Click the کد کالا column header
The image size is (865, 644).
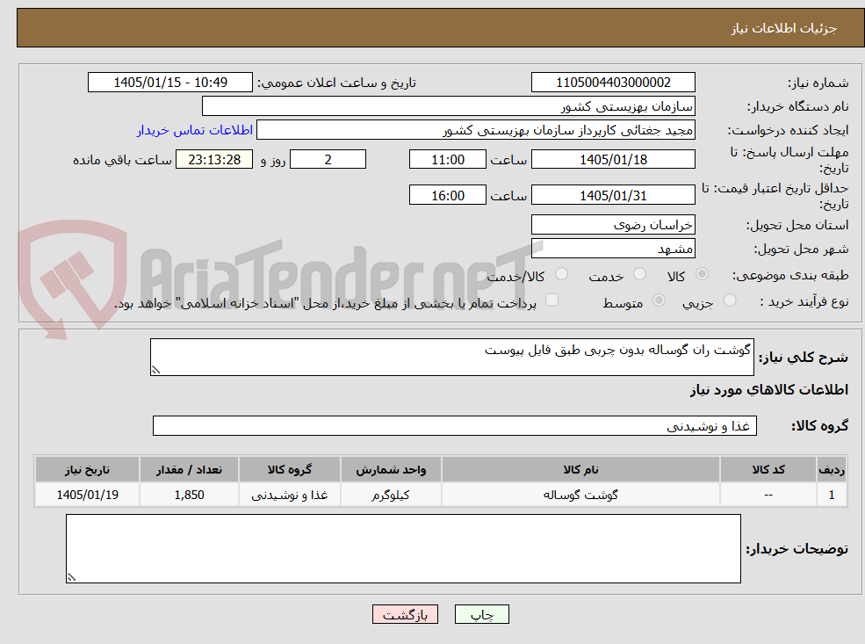pyautogui.click(x=768, y=470)
